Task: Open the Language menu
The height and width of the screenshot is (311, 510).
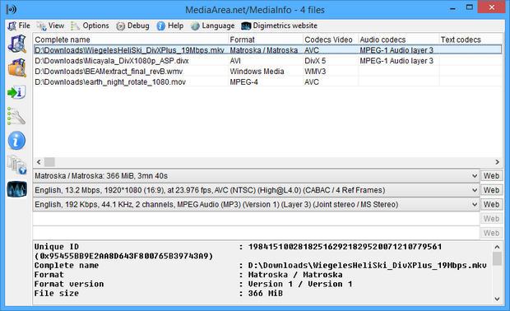Action: pos(213,26)
